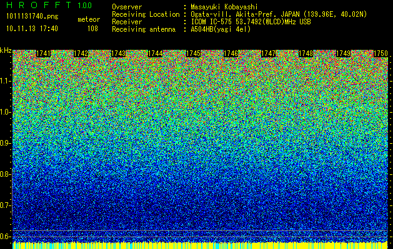Click the 0.7 frequency axis label

pos(5,205)
